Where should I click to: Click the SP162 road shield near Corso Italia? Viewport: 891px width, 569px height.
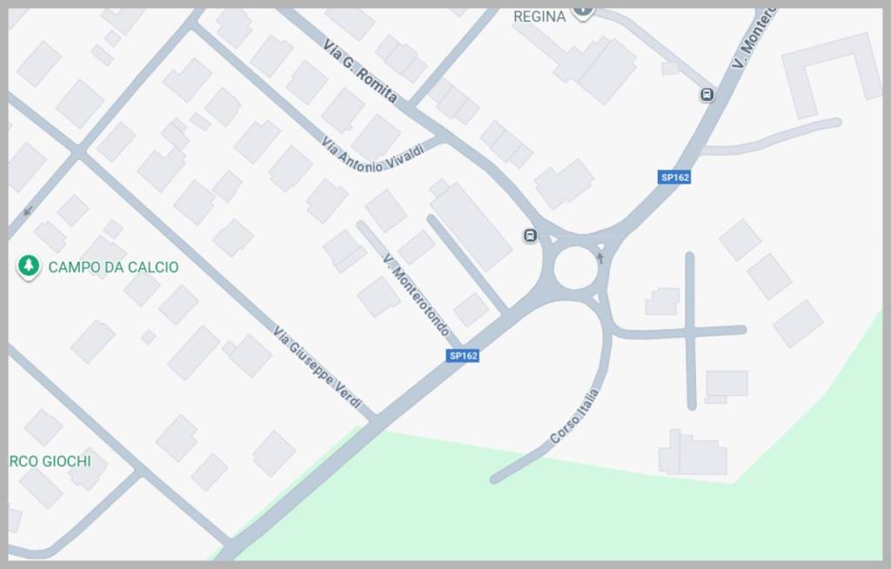click(463, 356)
